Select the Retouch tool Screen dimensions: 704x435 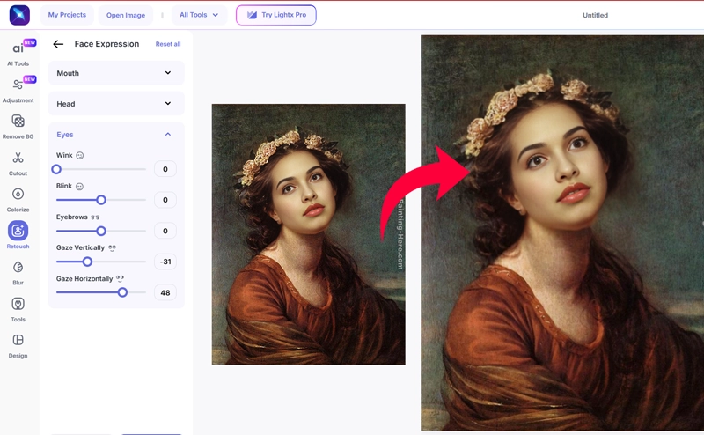[18, 235]
